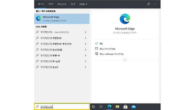
Task: Click Microsoft Edge title in preview pane
Action: (x=125, y=29)
